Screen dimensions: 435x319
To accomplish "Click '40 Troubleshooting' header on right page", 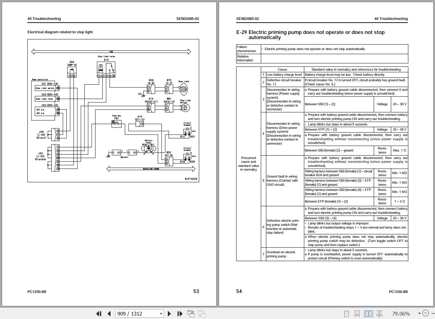I will tap(391, 19).
